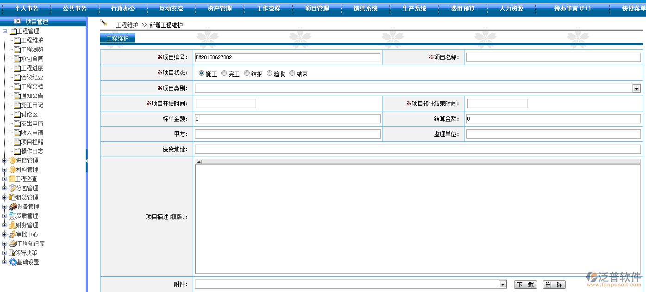Click the 材料管理 box icon
Image resolution: width=646 pixels, height=292 pixels.
point(13,170)
